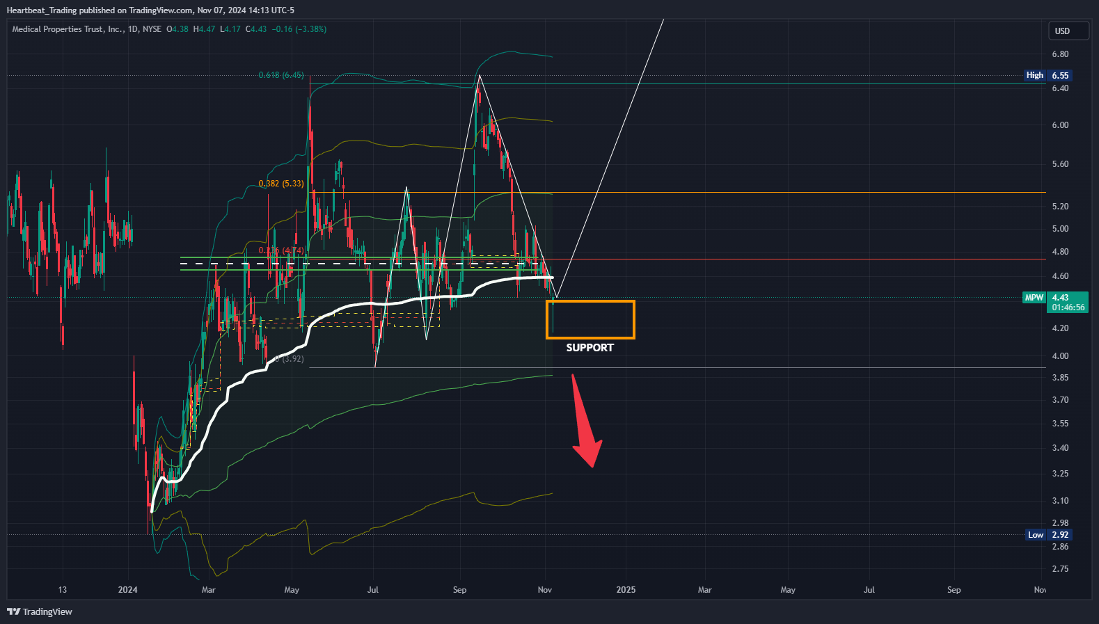Viewport: 1099px width, 624px height.
Task: Open the USD currency selector
Action: point(1068,31)
